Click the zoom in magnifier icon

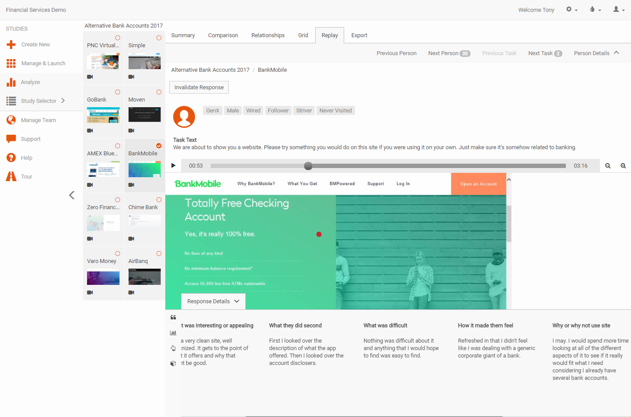click(623, 166)
